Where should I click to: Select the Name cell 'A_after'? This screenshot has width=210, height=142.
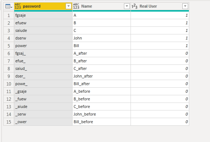[101, 53]
